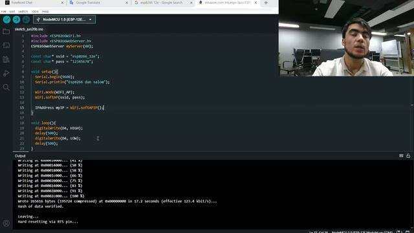Click the IPAddress myIP code line

point(69,107)
